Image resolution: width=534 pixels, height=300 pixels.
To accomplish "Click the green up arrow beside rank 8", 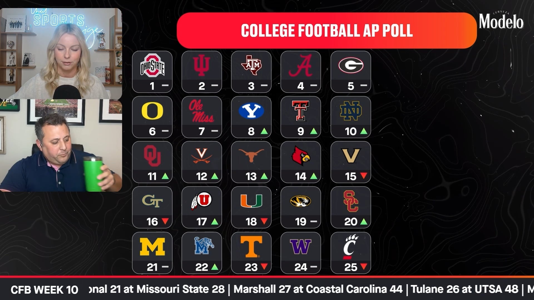I will point(264,131).
